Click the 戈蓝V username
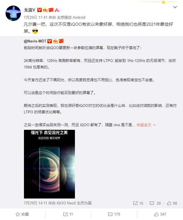The width and height of the screenshot is (183, 220). tap(30, 10)
